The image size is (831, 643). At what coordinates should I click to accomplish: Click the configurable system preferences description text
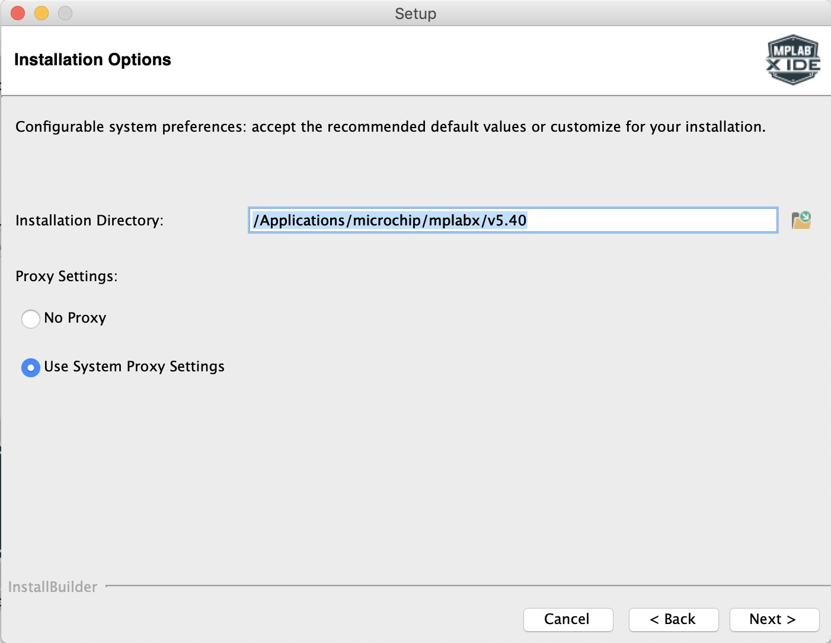pyautogui.click(x=390, y=127)
